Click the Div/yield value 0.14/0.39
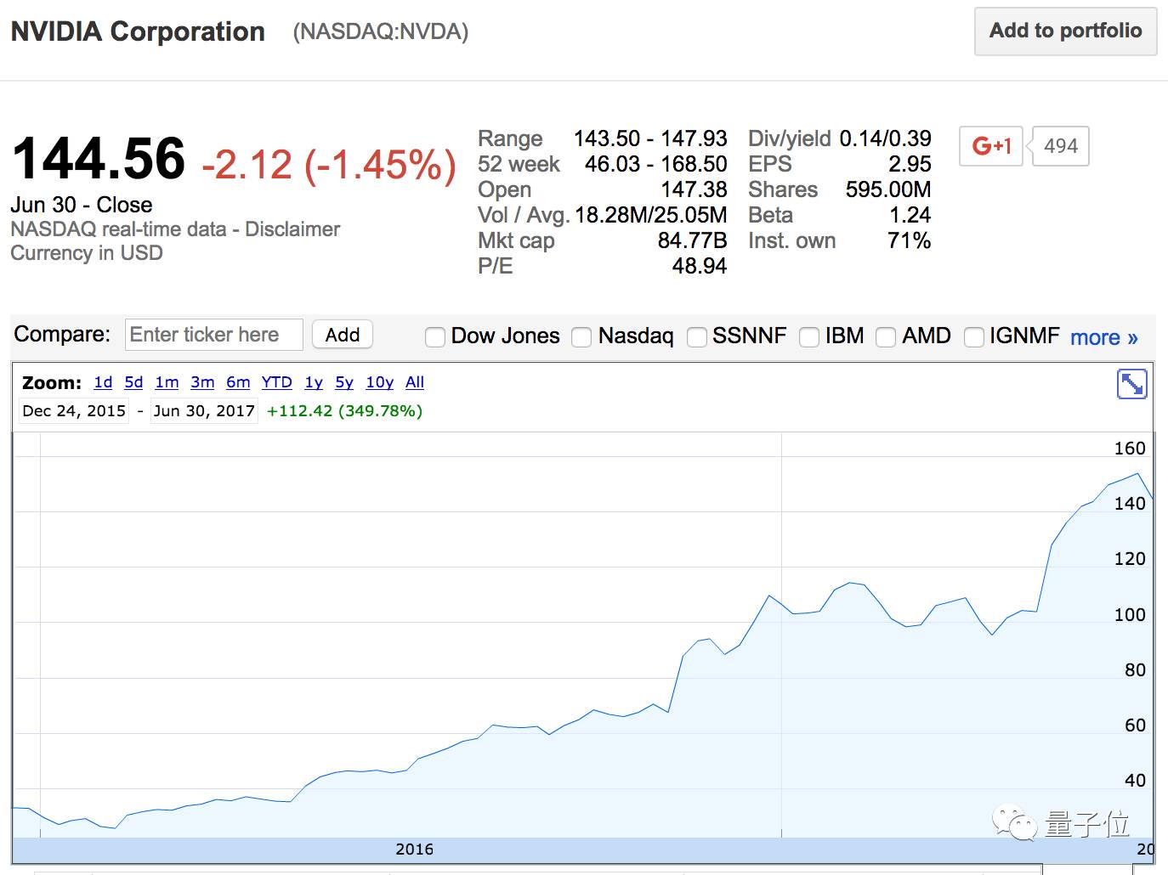1168x875 pixels. (x=885, y=138)
